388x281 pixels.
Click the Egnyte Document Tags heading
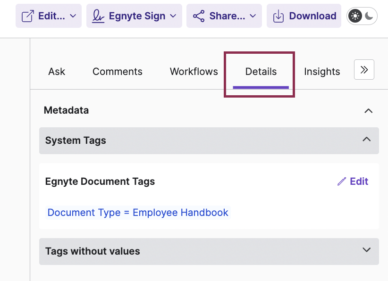click(100, 182)
